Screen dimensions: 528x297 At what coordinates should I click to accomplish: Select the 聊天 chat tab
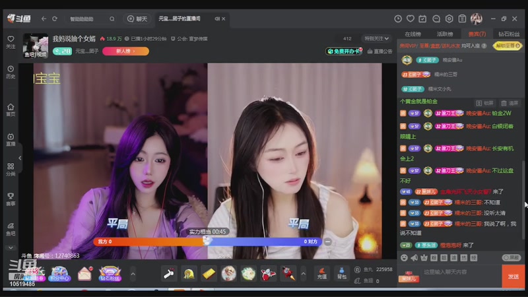point(137,19)
